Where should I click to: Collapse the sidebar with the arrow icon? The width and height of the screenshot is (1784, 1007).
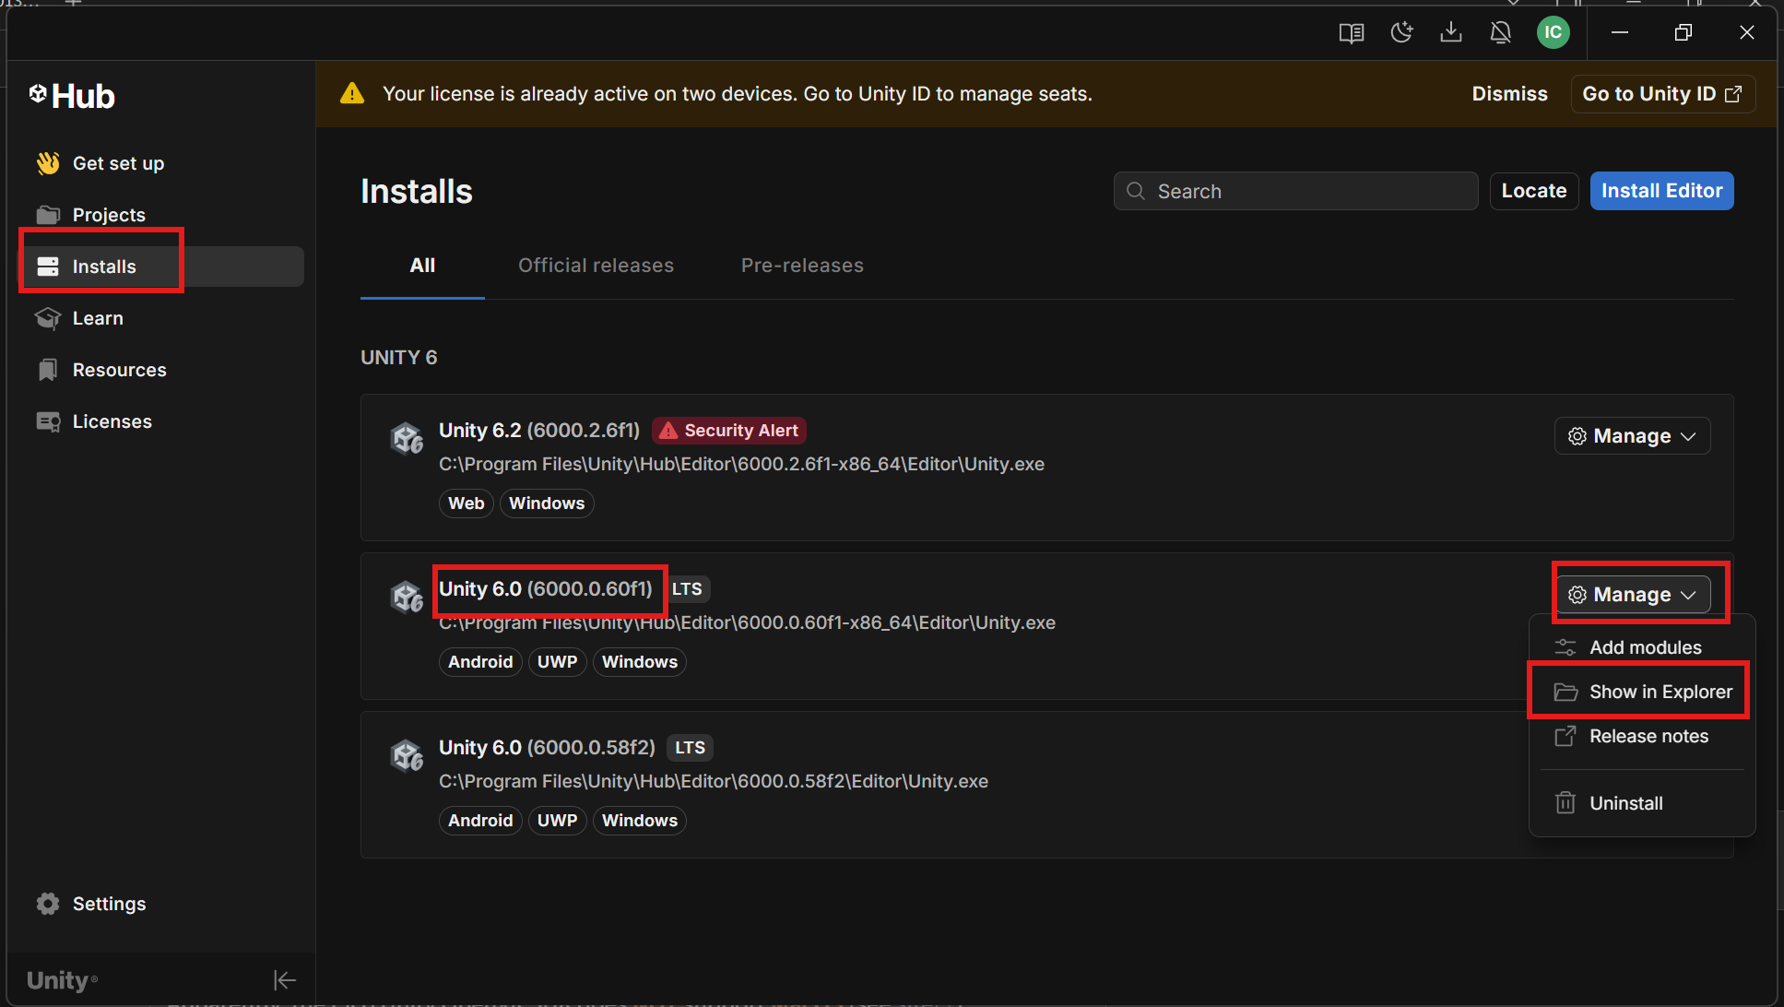point(284,980)
